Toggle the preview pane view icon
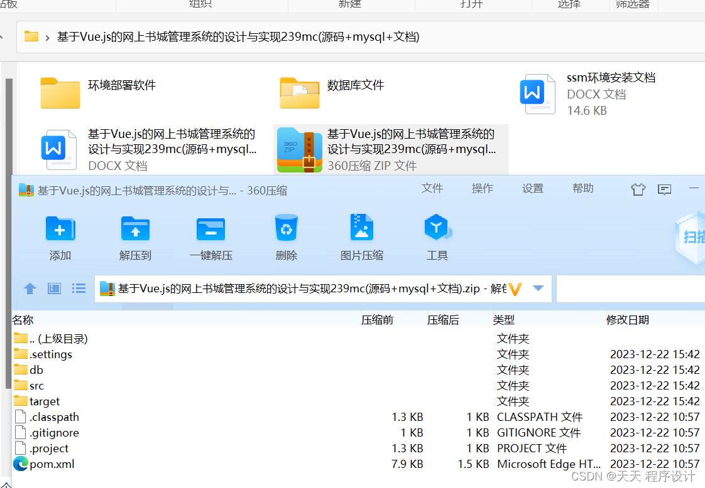Screen dimensions: 705x488 tap(54, 288)
